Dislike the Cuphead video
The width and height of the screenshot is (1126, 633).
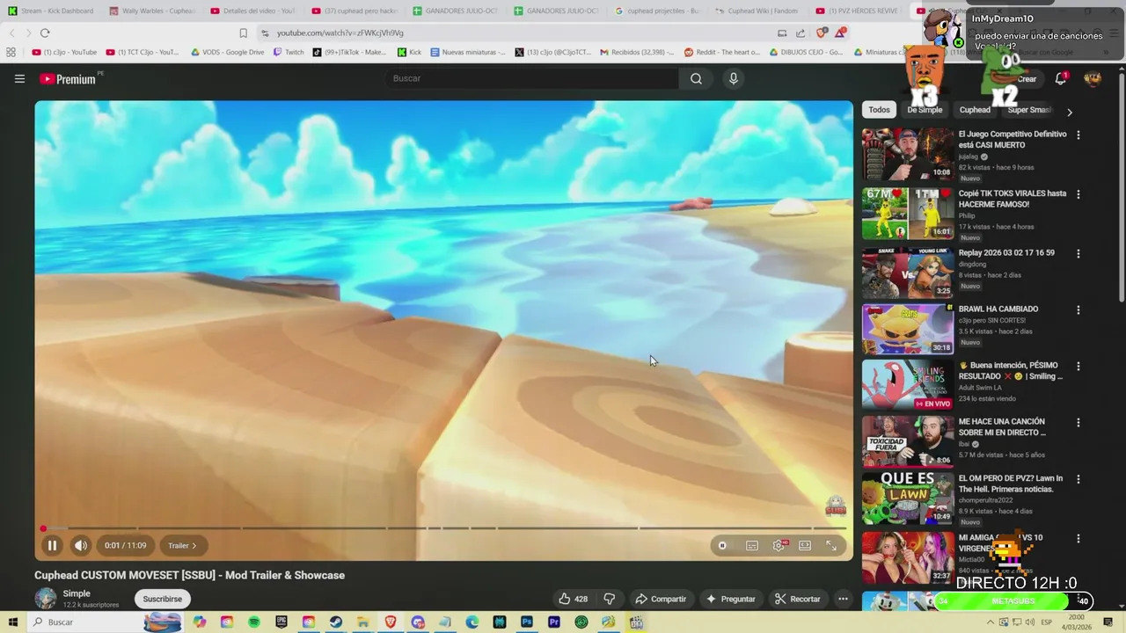pos(609,599)
